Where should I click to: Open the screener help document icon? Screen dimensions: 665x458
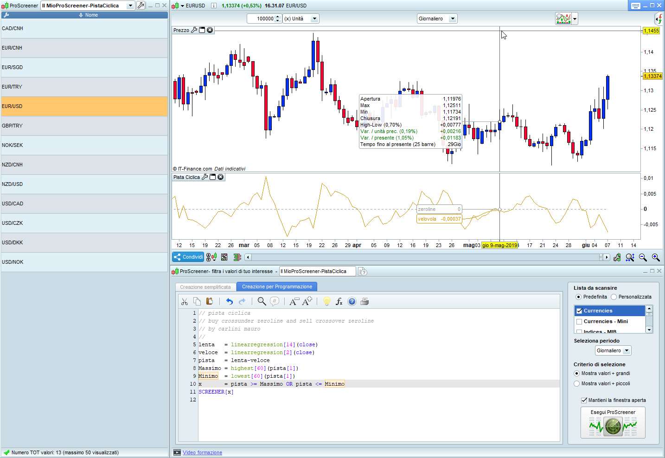(x=363, y=272)
